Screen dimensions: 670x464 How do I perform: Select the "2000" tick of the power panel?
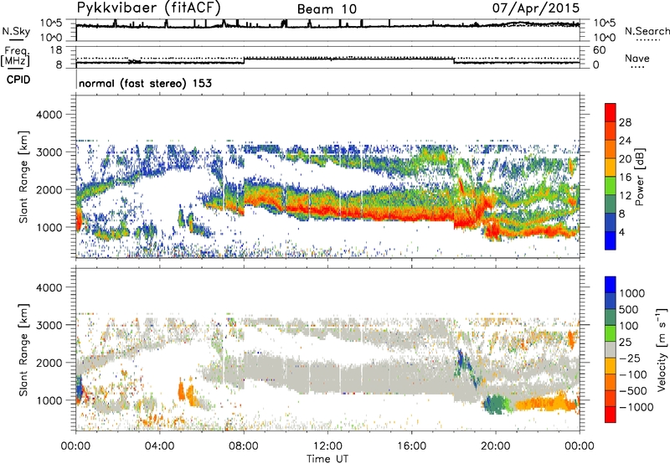(49, 189)
